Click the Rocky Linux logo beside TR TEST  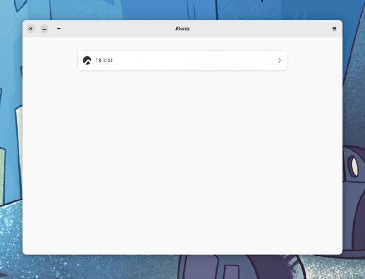87,60
